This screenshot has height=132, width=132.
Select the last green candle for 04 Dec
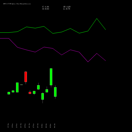[55, 92]
